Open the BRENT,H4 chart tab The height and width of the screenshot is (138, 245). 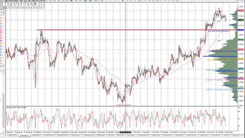(x=101, y=135)
